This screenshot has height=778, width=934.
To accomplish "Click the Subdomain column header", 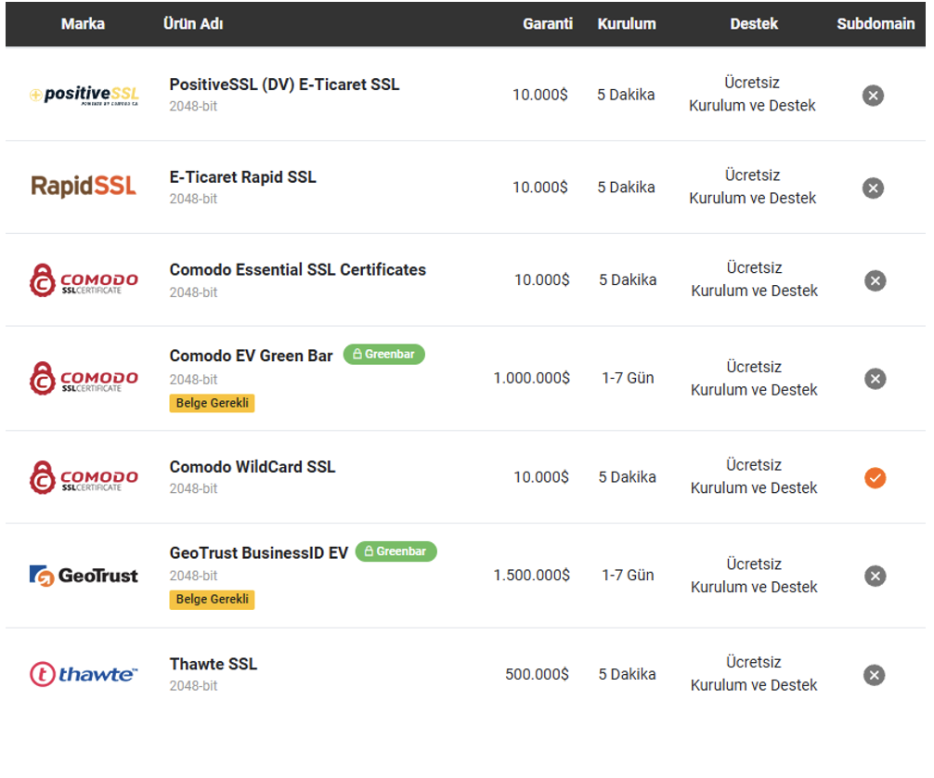I will tap(875, 24).
